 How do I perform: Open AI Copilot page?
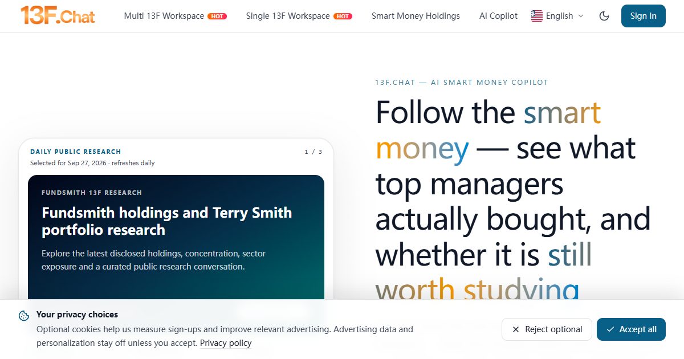pyautogui.click(x=499, y=16)
